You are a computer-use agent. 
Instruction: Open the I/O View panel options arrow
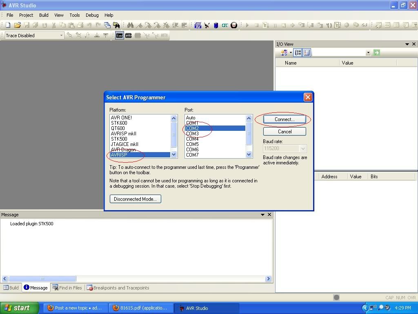tap(407, 44)
